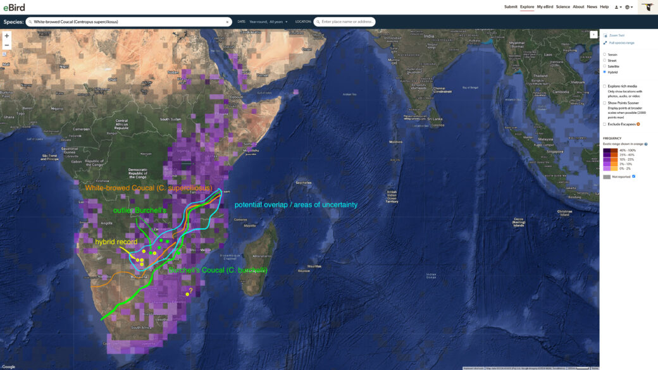658x370 pixels.
Task: Open the Date range dropdown
Action: point(268,22)
